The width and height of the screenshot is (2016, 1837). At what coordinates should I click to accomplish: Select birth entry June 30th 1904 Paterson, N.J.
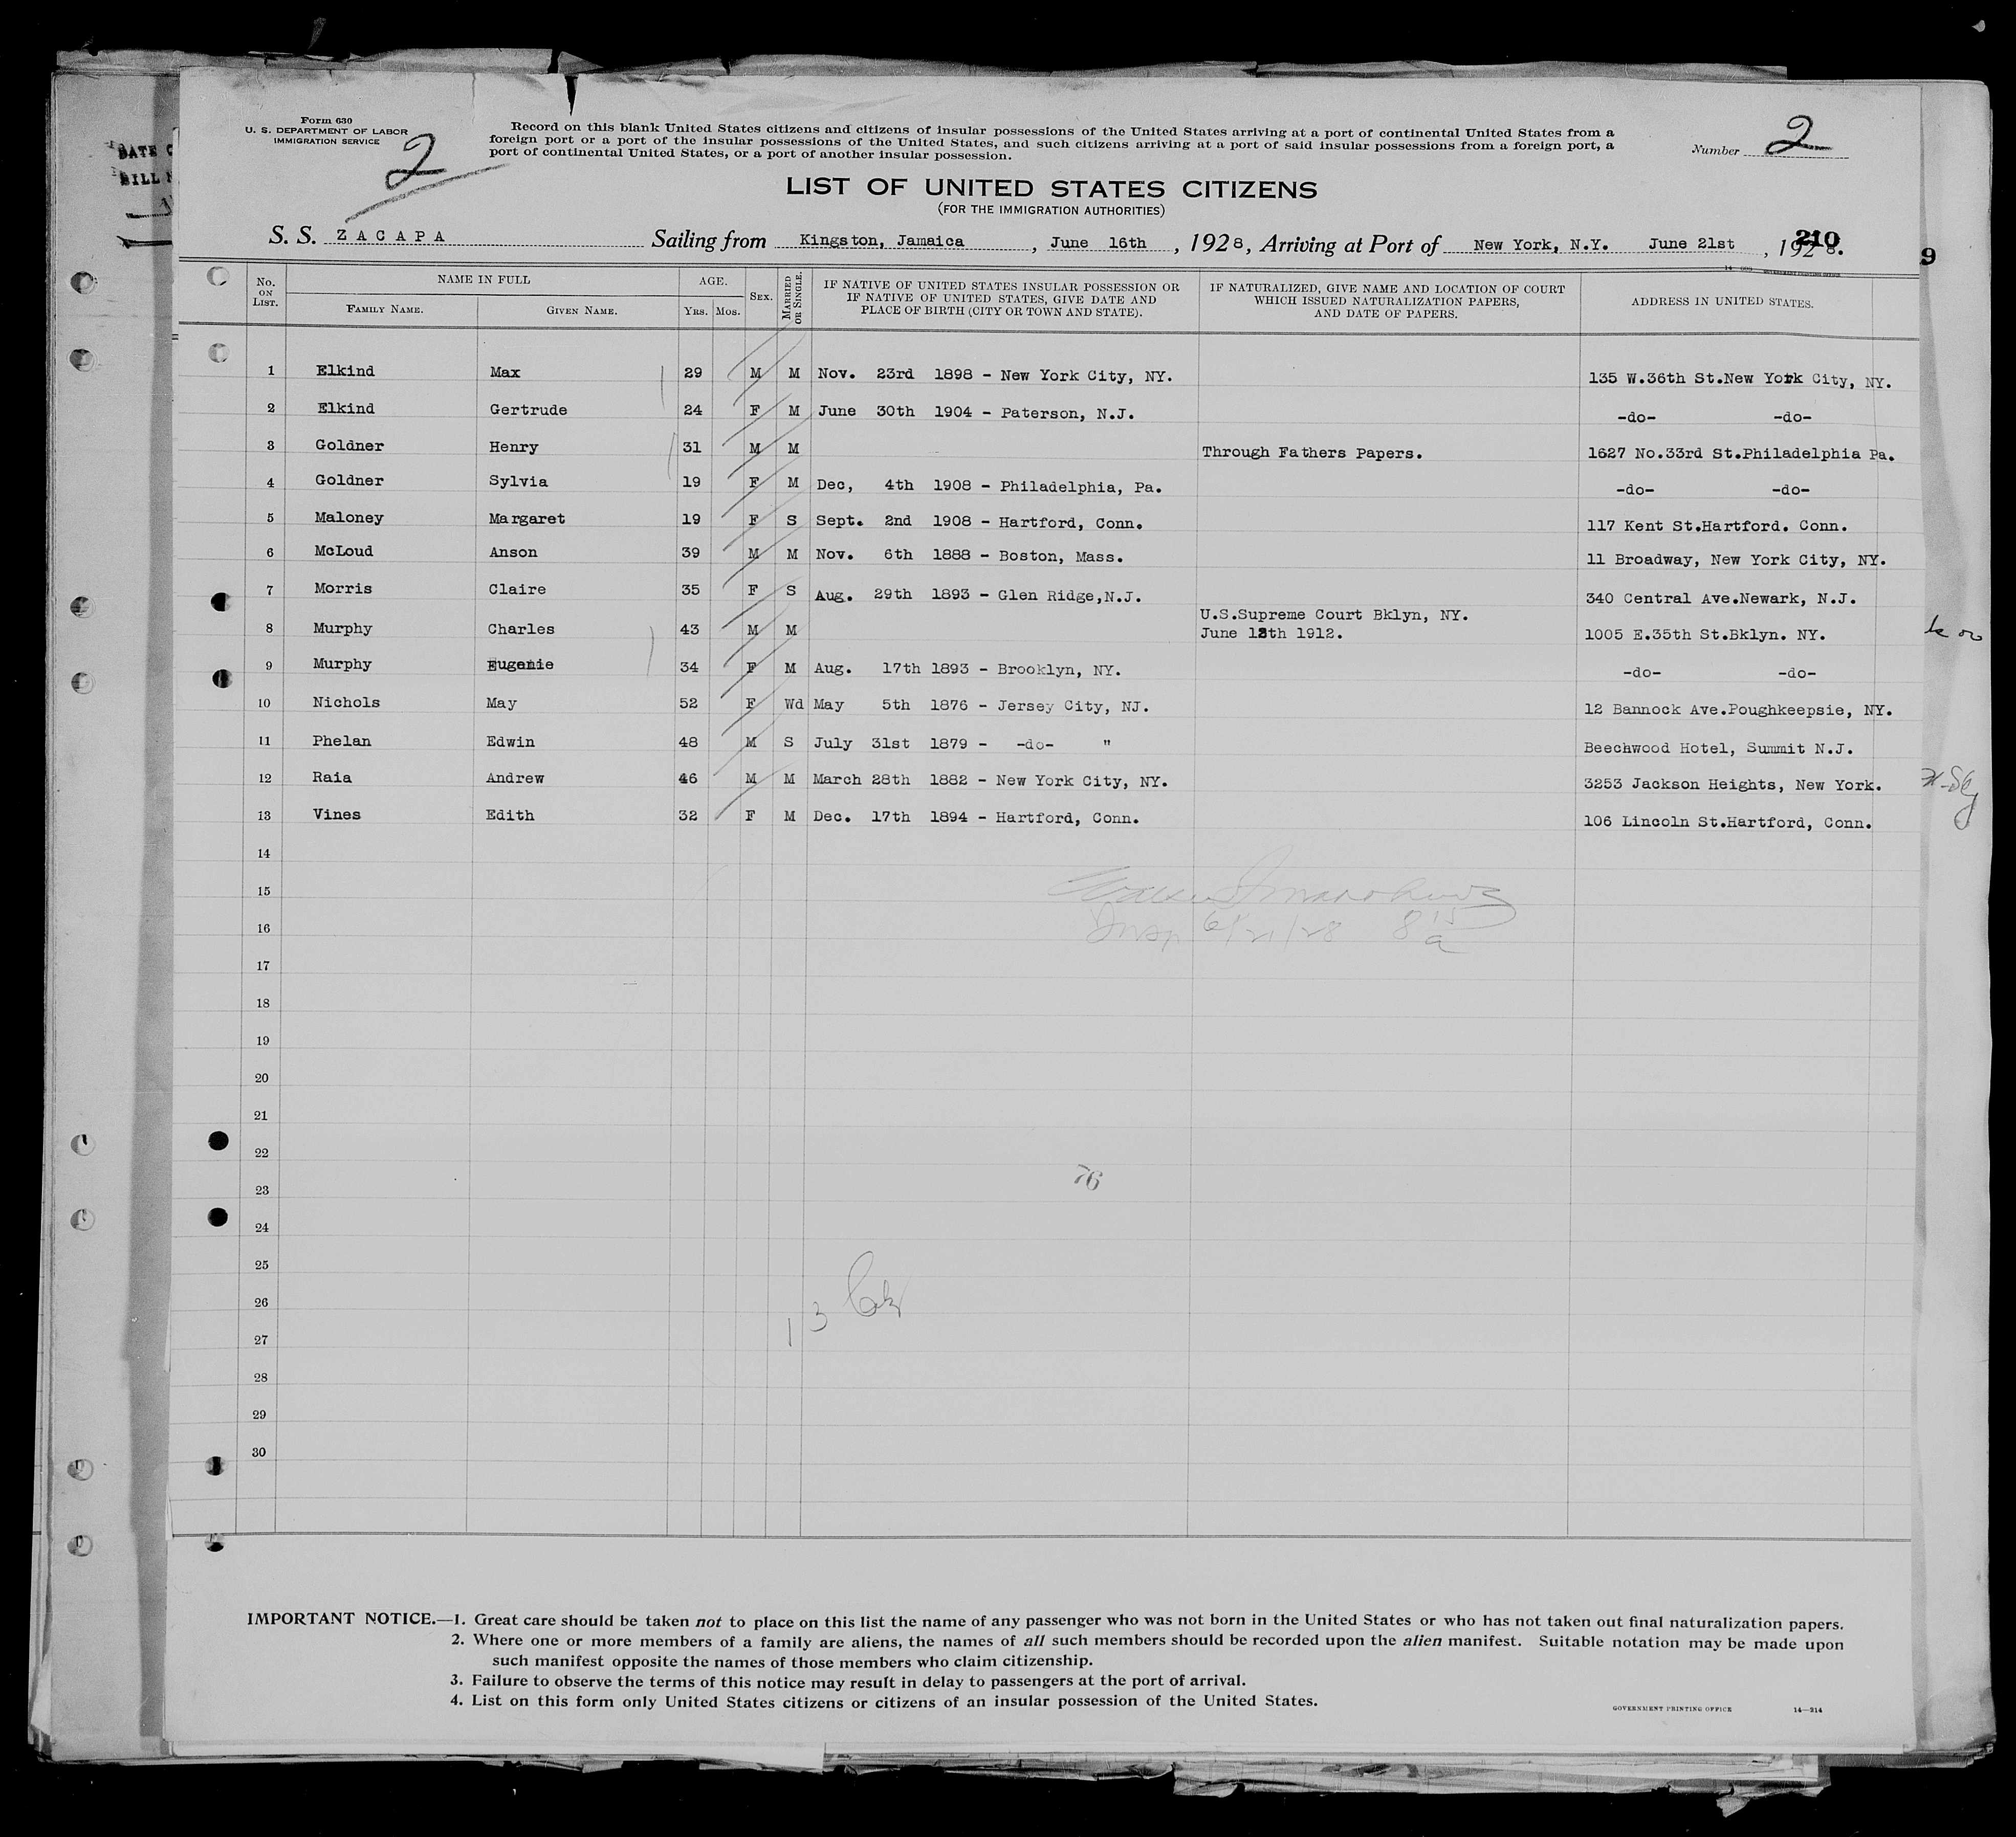[975, 413]
